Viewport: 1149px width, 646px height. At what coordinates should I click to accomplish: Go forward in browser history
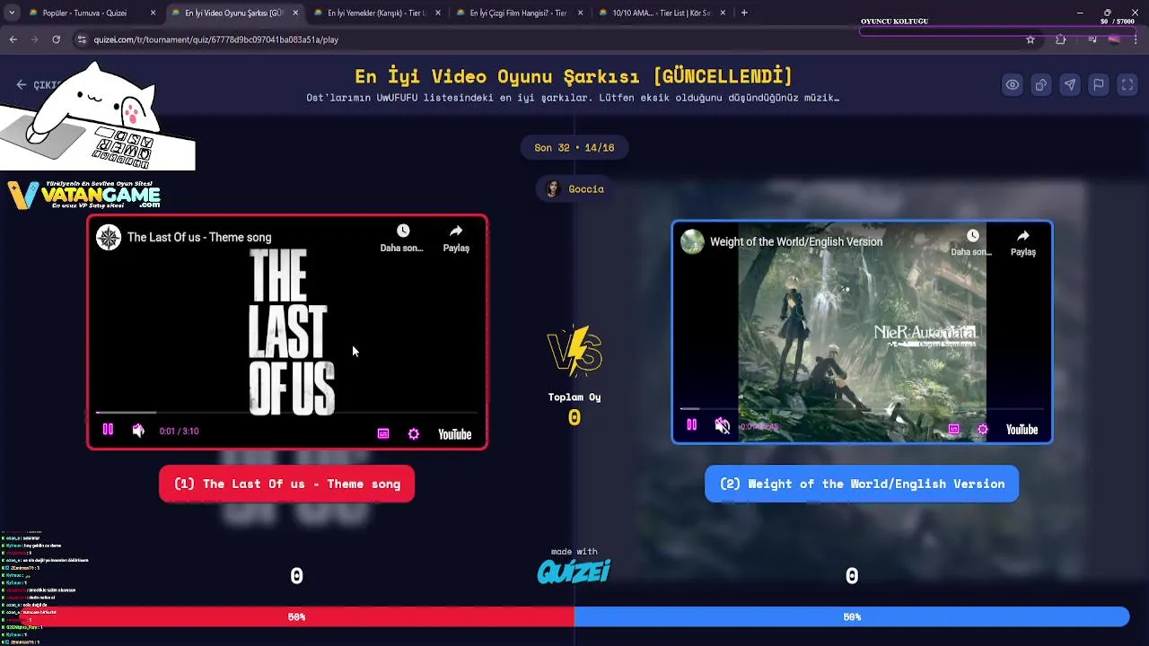pyautogui.click(x=34, y=39)
